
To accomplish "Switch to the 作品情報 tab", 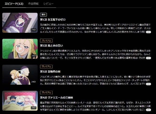I will [33, 4].
